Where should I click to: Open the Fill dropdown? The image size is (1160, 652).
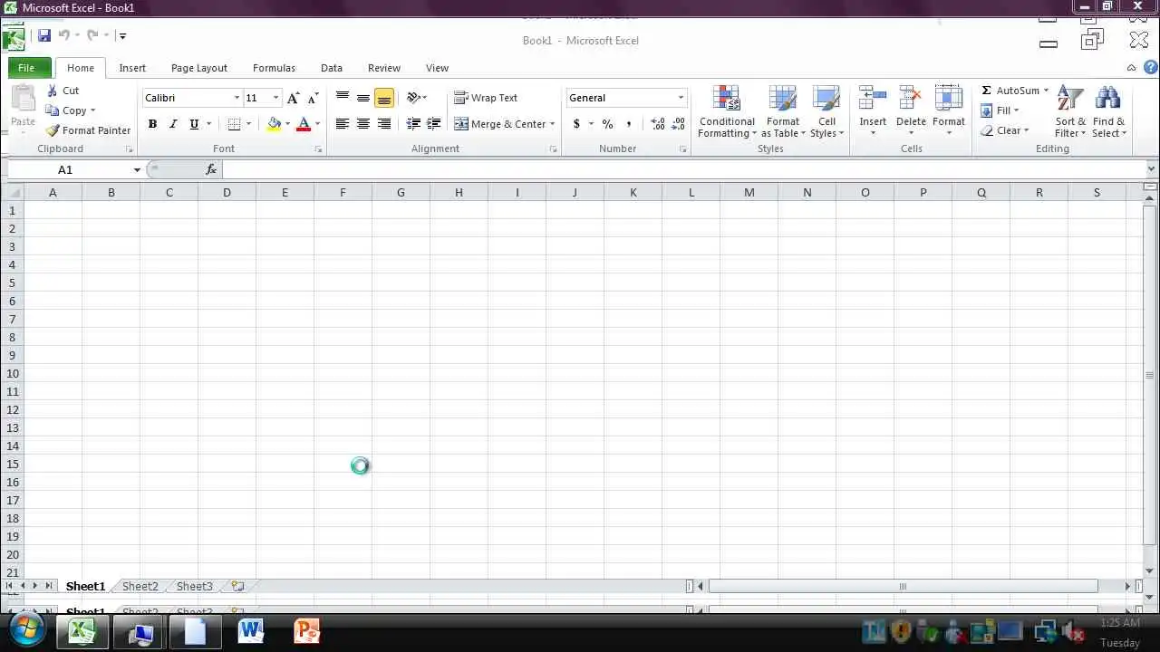1000,110
